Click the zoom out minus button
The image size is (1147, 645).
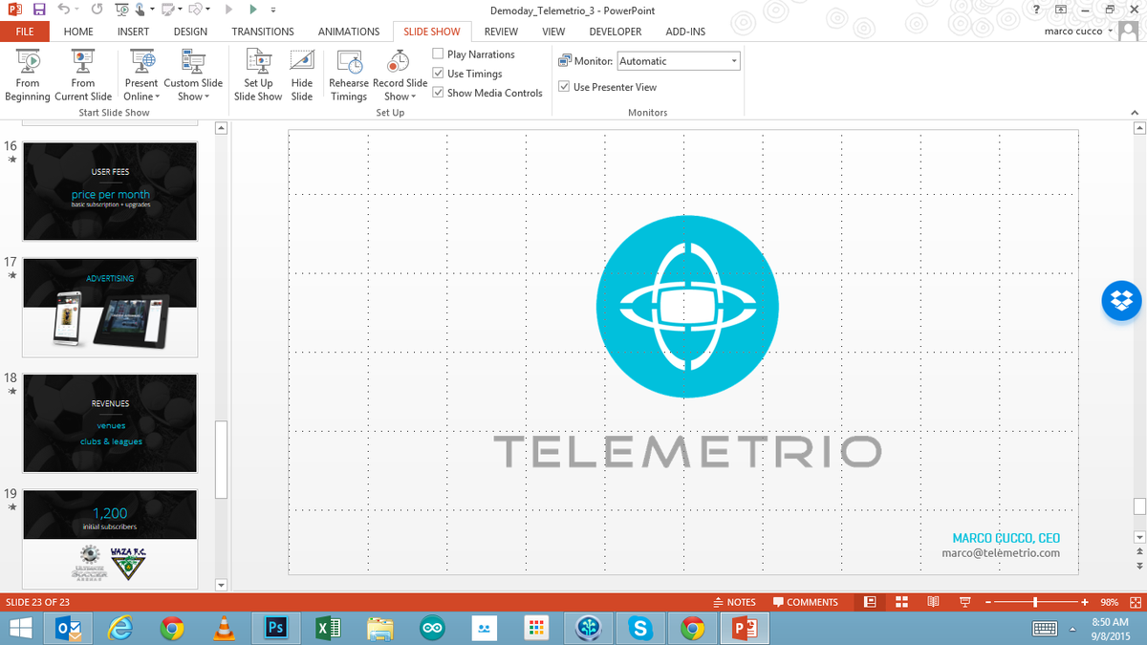988,602
